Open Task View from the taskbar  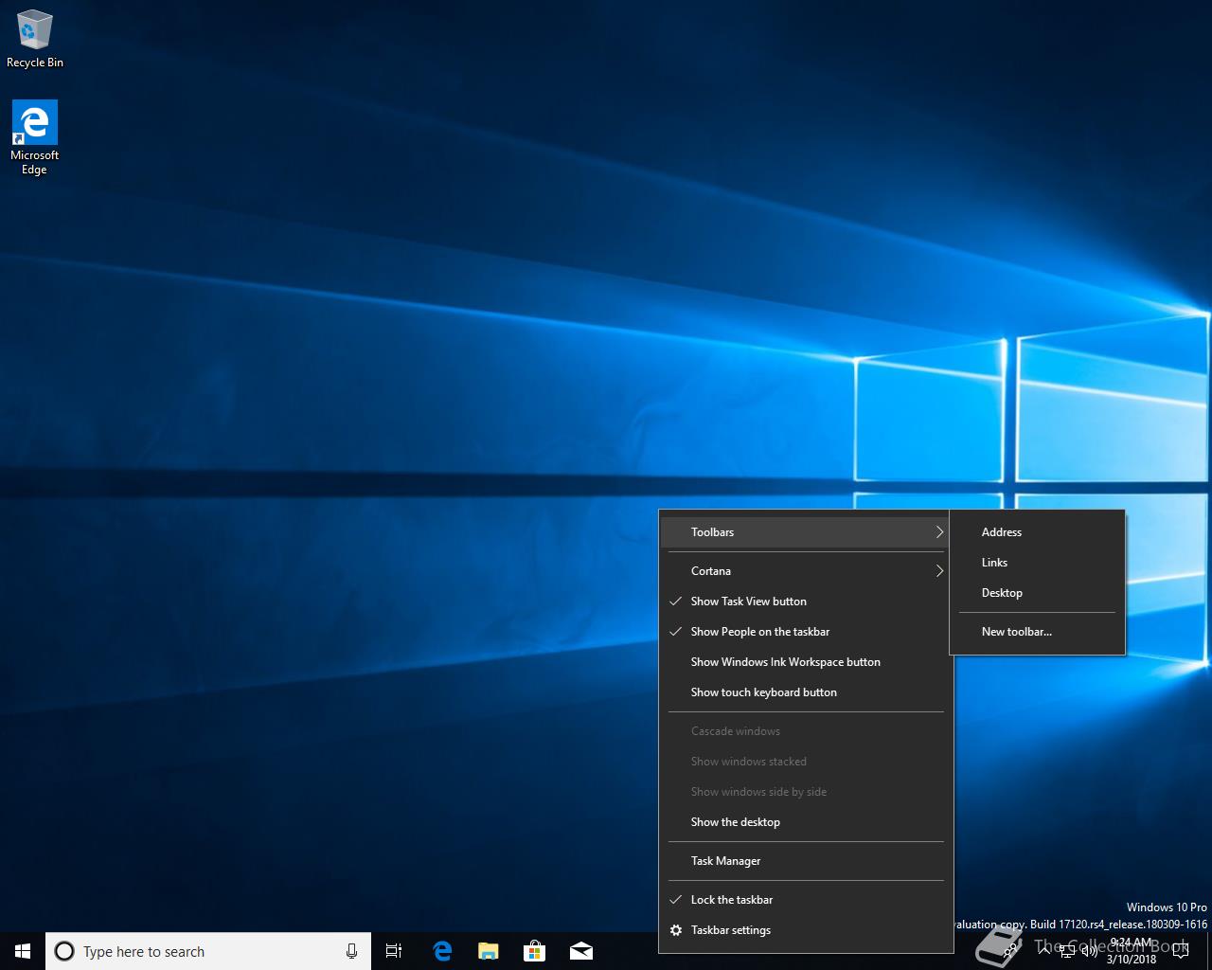pos(394,951)
